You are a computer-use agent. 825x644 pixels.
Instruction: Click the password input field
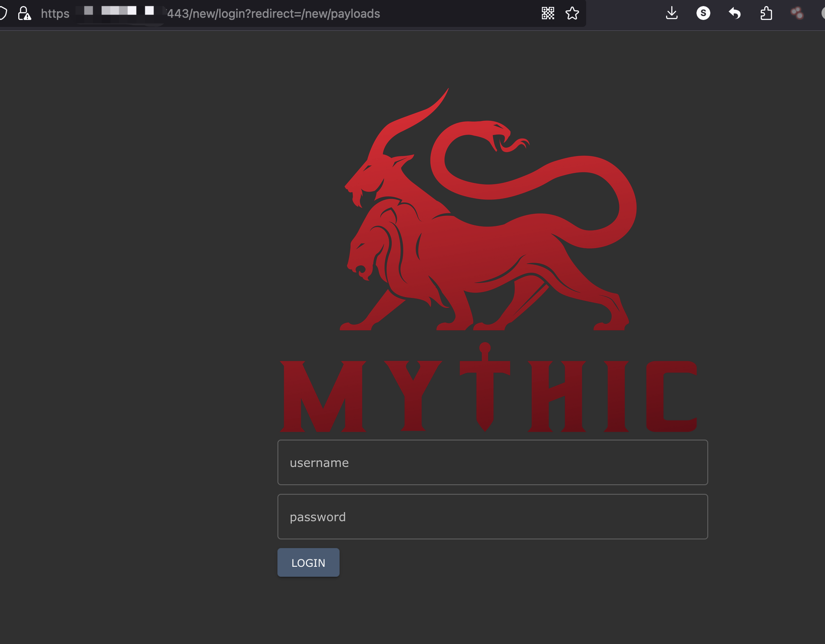[x=492, y=517]
